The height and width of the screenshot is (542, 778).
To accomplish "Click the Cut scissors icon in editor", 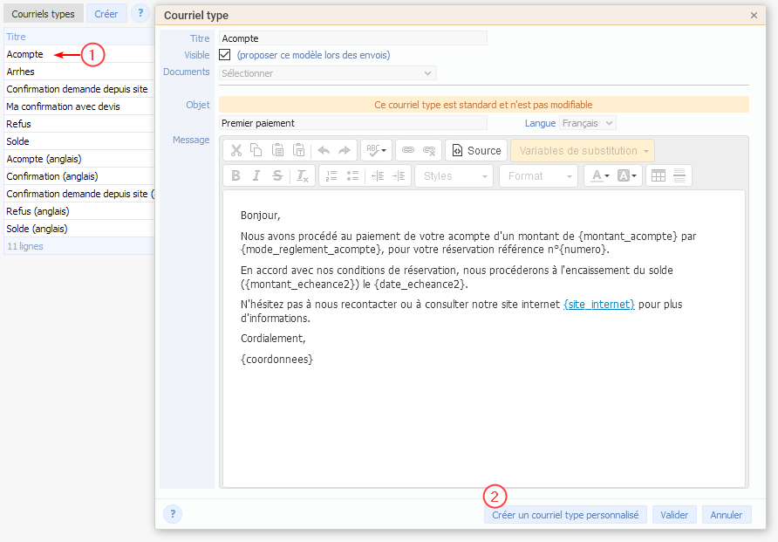I will (x=235, y=150).
